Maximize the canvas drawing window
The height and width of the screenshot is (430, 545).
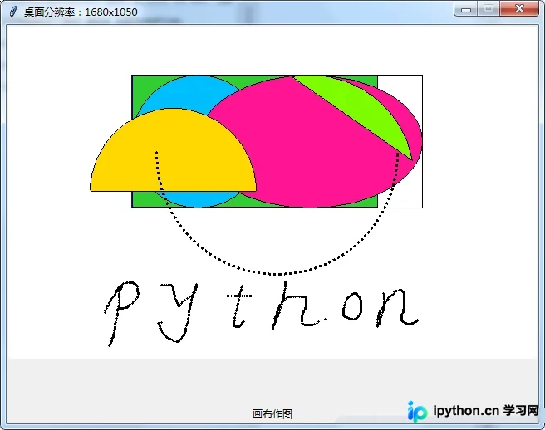click(489, 8)
